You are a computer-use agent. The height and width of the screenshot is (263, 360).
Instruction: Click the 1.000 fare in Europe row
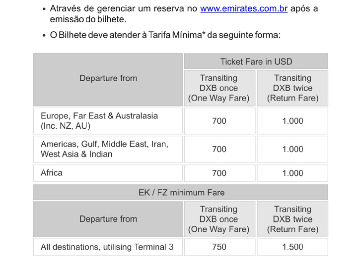click(292, 121)
